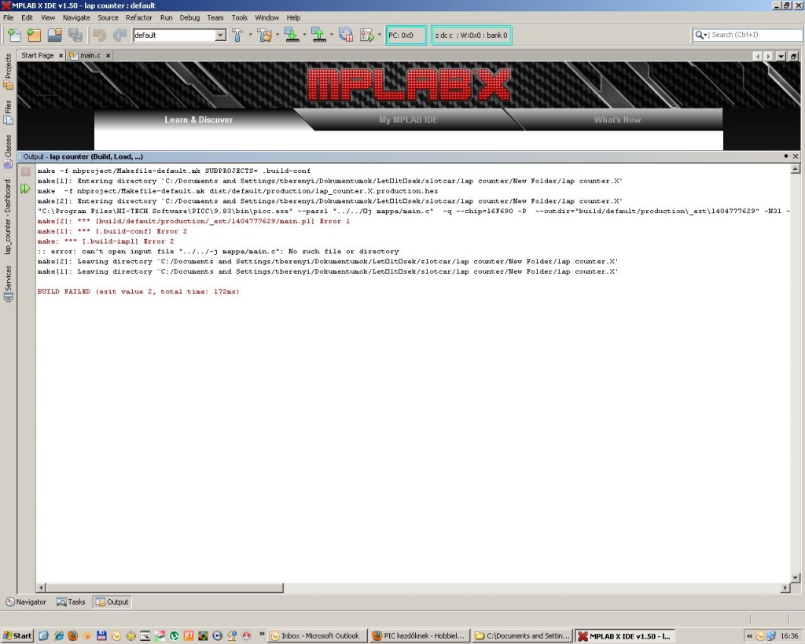This screenshot has width=805, height=644.
Task: Click the Save All toolbar icon
Action: pyautogui.click(x=75, y=35)
